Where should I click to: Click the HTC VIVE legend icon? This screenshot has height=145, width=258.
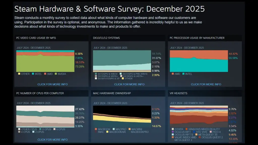point(194,132)
